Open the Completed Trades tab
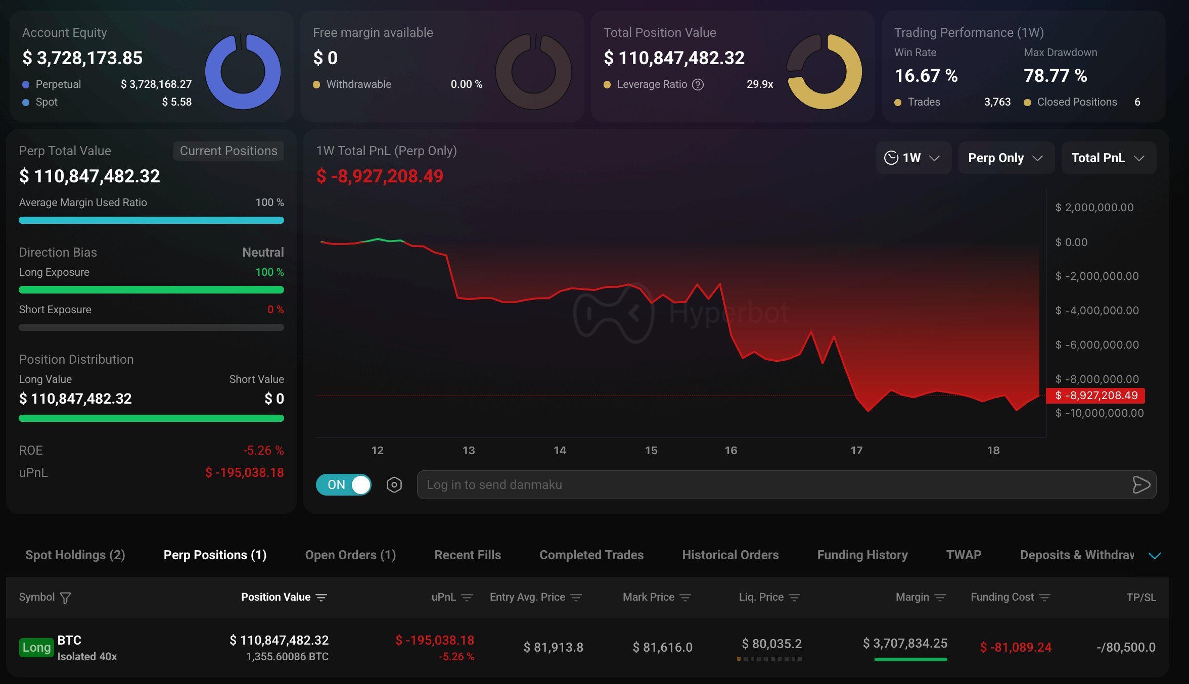 coord(591,555)
